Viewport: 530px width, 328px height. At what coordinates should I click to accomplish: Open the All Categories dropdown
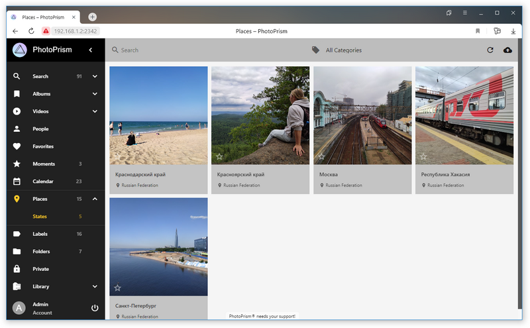click(343, 50)
